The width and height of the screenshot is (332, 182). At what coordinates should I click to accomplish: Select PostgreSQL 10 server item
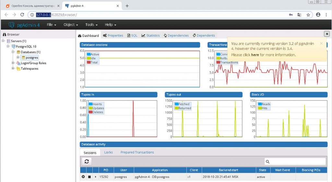point(26,47)
